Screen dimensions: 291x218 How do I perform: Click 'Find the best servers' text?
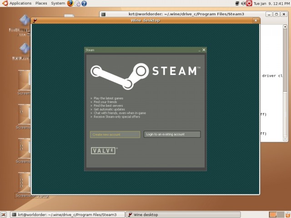tap(108, 106)
